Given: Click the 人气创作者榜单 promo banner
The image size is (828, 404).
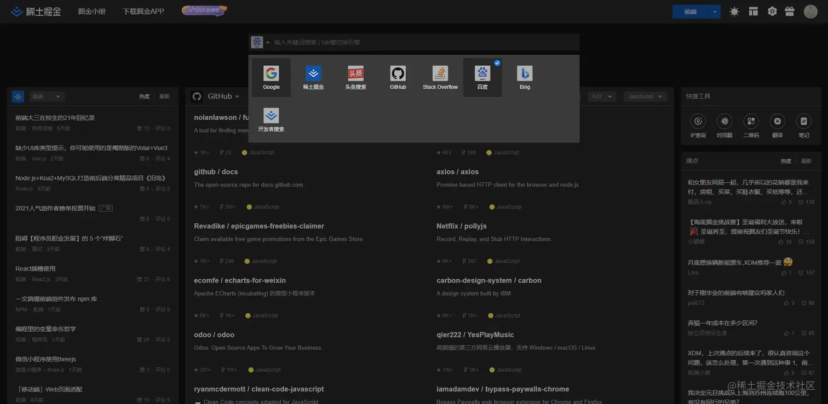Looking at the screenshot, I should tap(204, 10).
